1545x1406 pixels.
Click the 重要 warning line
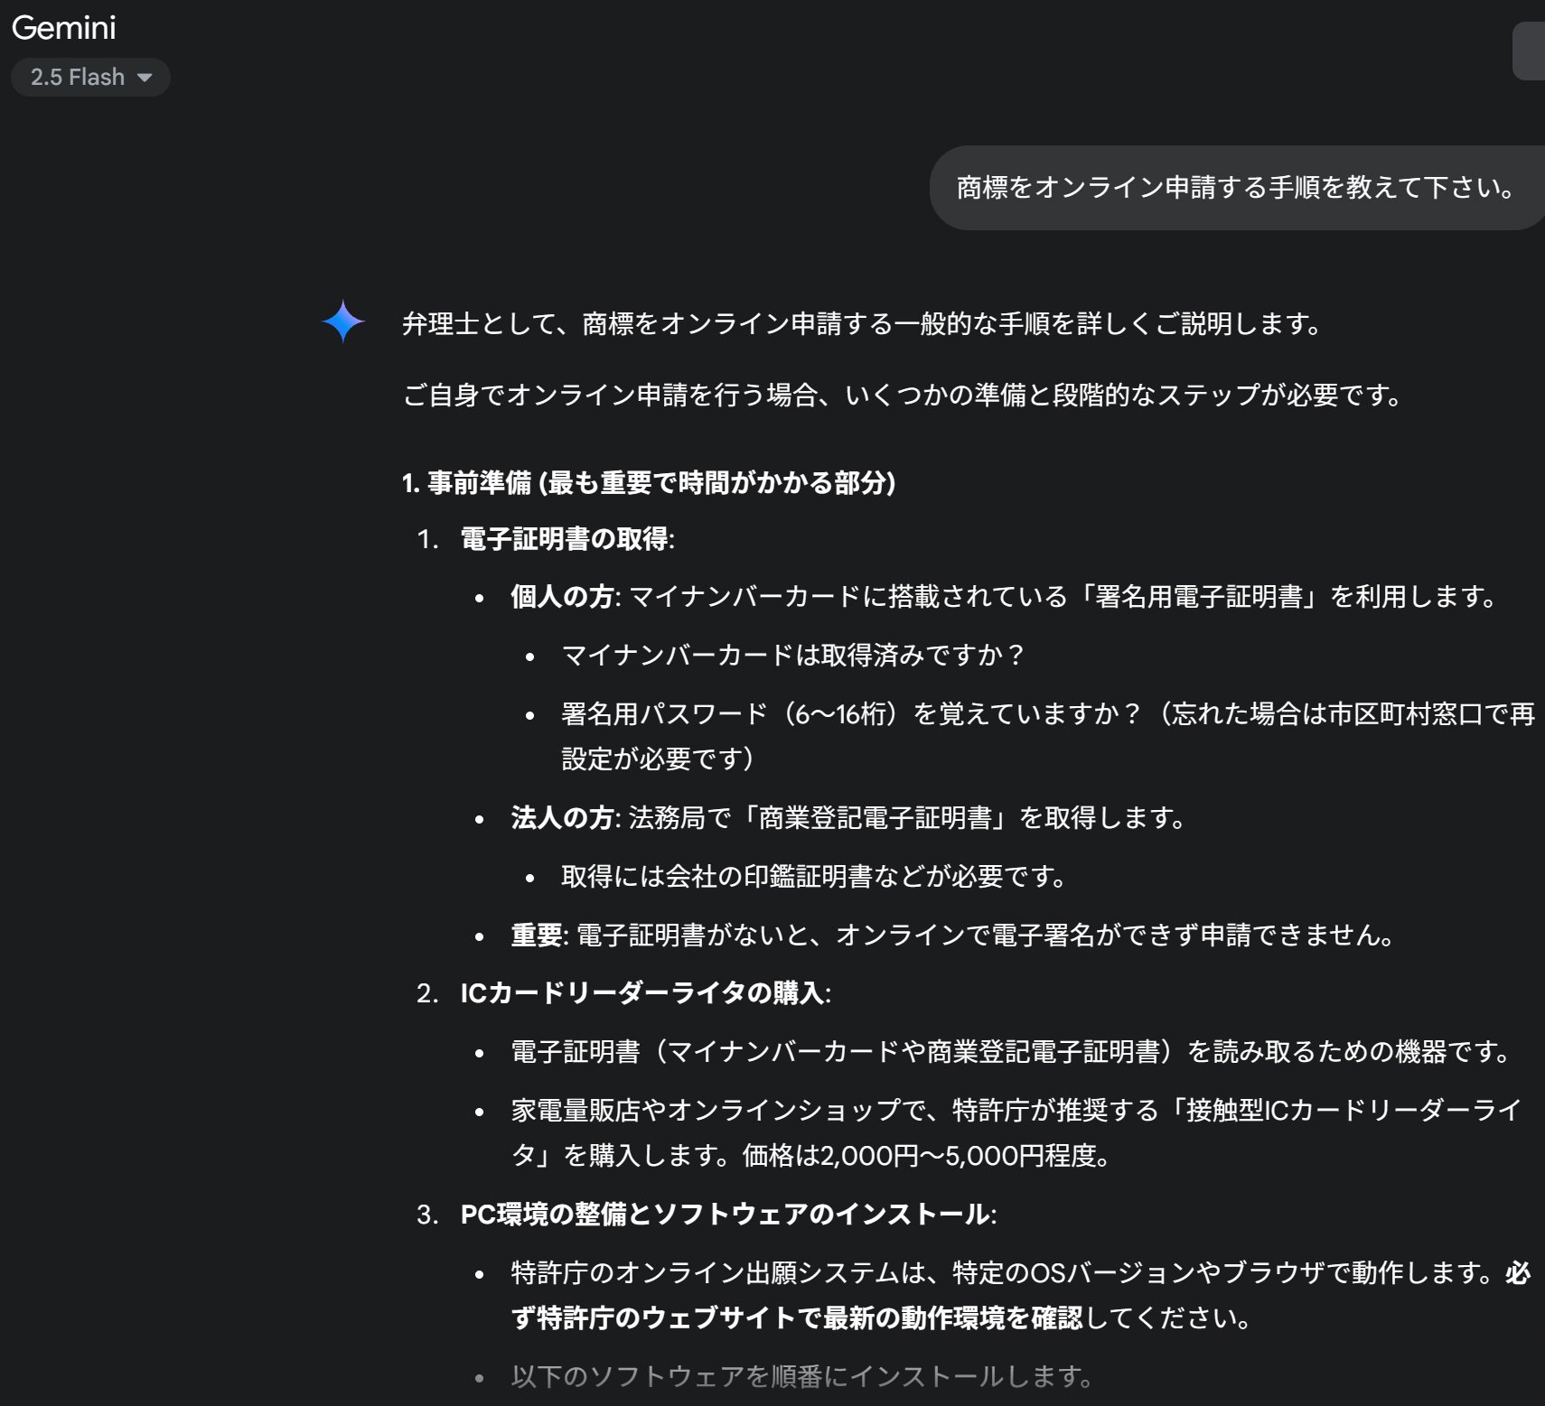pos(534,936)
